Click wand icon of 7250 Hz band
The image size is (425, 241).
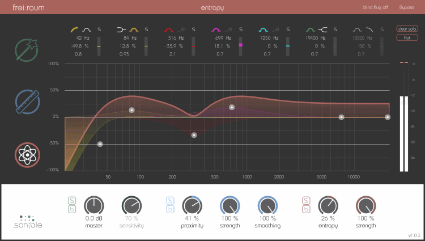275,29
